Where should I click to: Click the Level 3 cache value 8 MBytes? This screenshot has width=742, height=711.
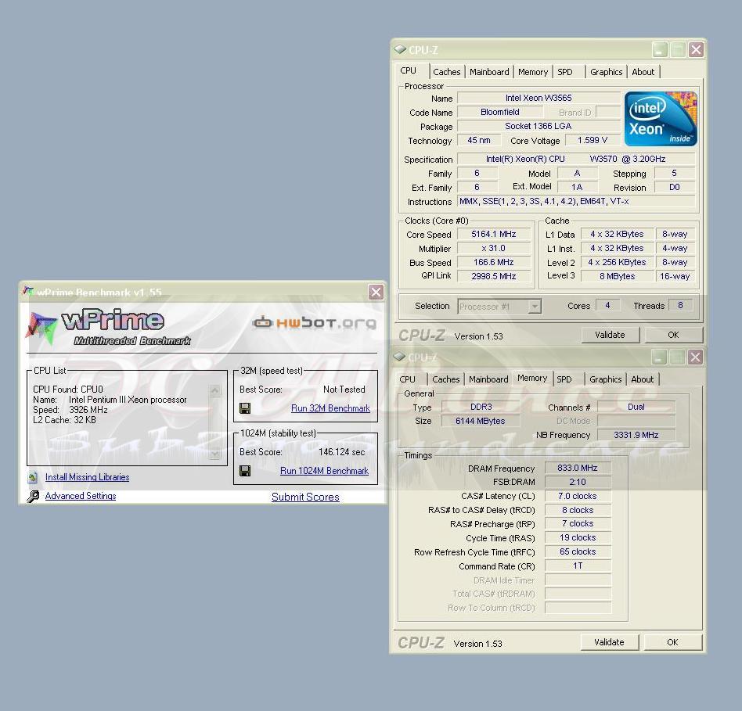(x=617, y=276)
